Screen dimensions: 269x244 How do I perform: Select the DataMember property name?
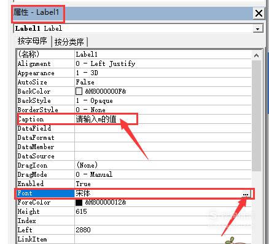click(x=36, y=147)
